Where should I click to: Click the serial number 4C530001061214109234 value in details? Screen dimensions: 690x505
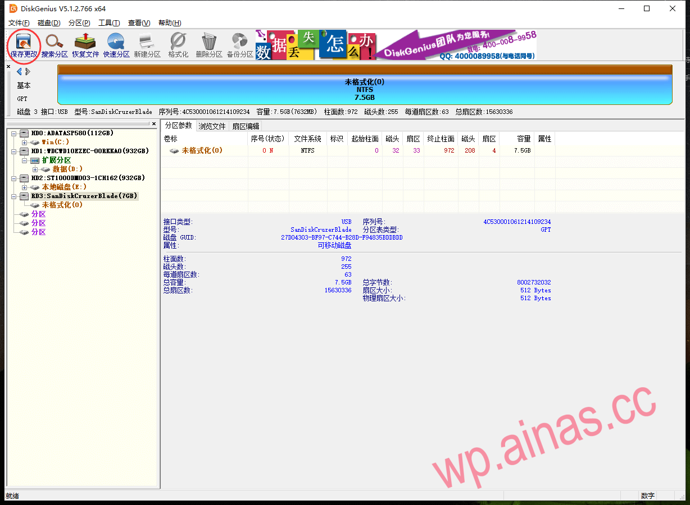[517, 222]
